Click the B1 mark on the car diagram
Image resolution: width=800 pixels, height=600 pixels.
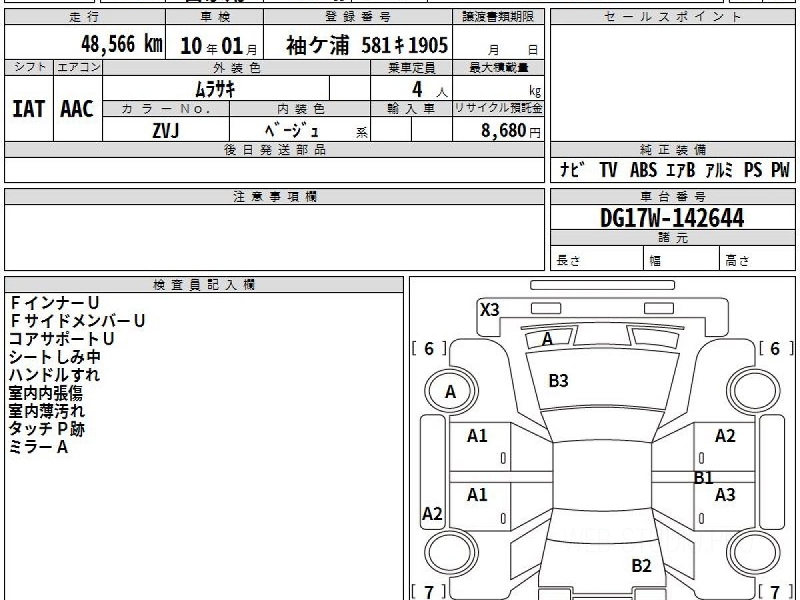pos(704,477)
